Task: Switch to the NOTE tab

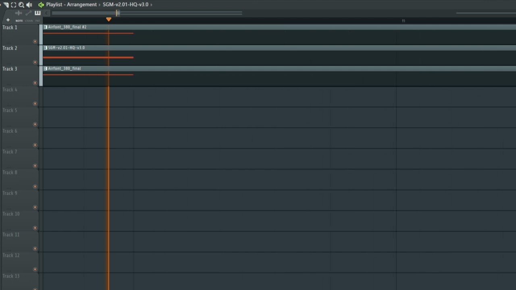Action: pos(19,21)
